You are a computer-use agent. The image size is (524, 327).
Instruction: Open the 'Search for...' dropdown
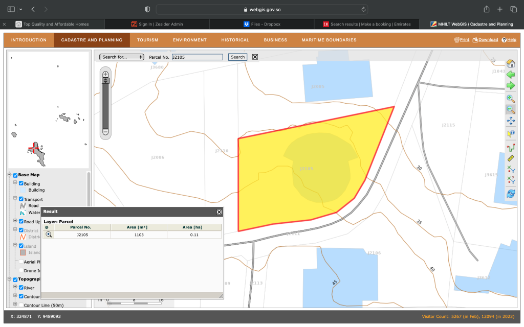[x=122, y=57]
